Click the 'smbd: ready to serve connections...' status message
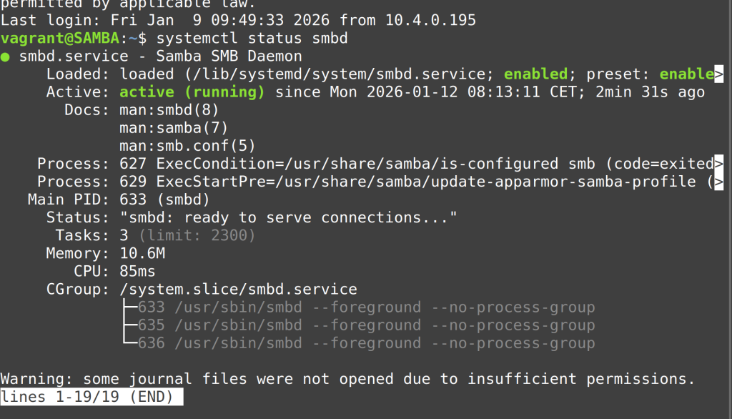Screen dimensions: 732x419 tap(288, 217)
